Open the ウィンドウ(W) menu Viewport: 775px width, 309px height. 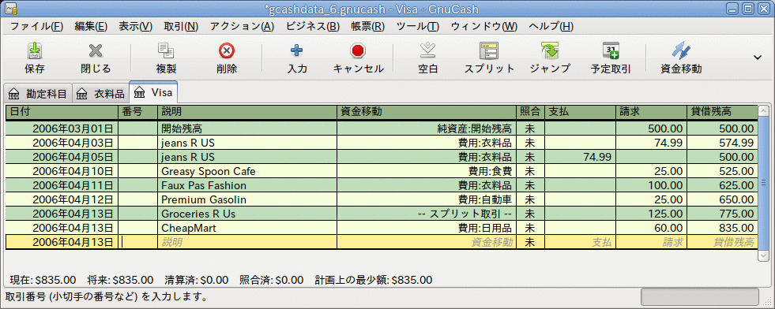coord(483,27)
